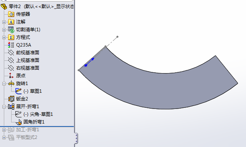Click the panel collapse handle arrows
The width and height of the screenshot is (246, 147).
76,139
